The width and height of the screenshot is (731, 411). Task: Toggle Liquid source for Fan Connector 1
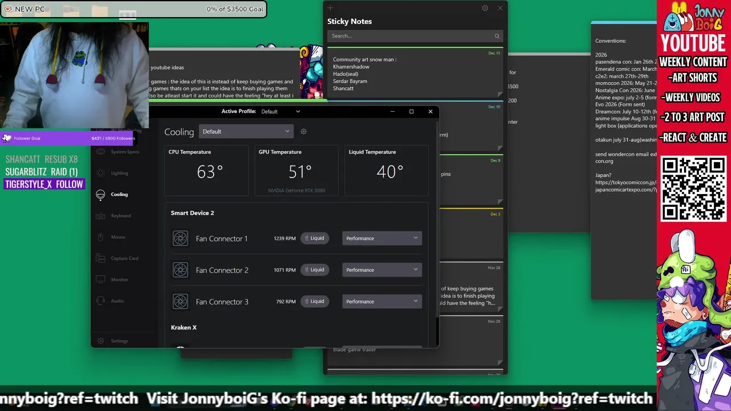click(315, 238)
